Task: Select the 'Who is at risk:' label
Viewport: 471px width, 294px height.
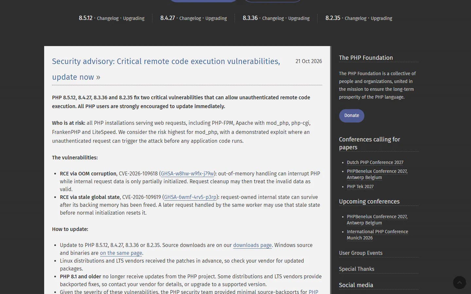Action: click(69, 123)
